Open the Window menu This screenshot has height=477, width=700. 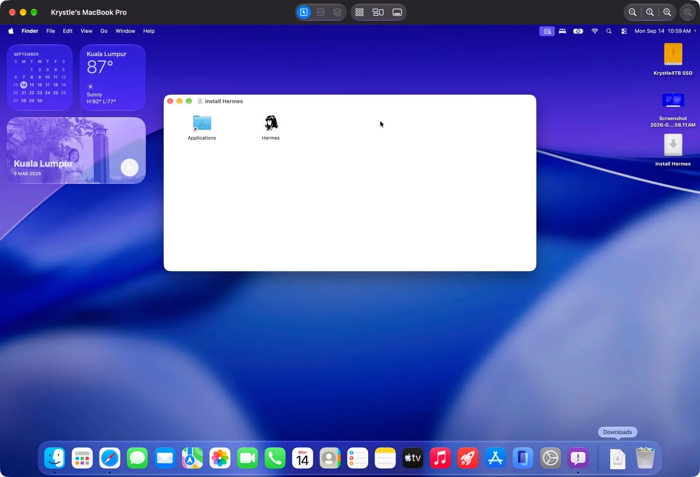click(125, 31)
